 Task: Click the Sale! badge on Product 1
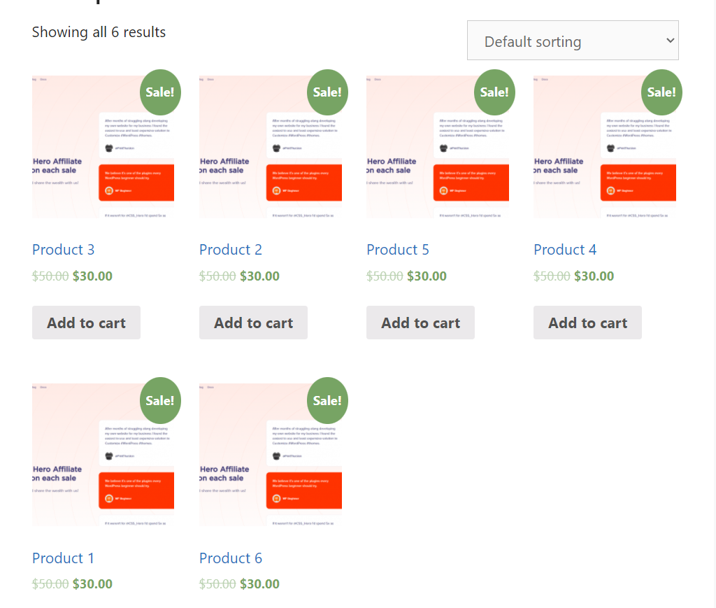point(160,400)
